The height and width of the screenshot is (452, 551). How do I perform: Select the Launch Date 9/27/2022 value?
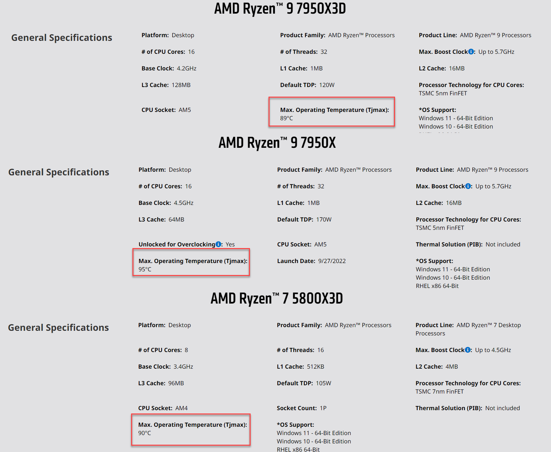tap(331, 261)
